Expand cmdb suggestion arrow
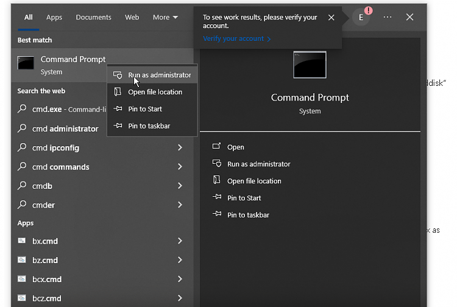 (x=180, y=186)
